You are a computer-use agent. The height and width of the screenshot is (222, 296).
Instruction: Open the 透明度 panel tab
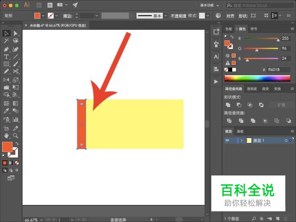[x=252, y=89]
